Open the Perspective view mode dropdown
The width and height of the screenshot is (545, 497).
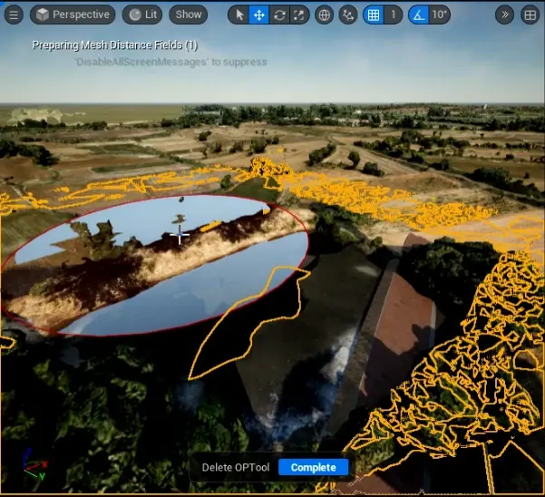pyautogui.click(x=73, y=15)
